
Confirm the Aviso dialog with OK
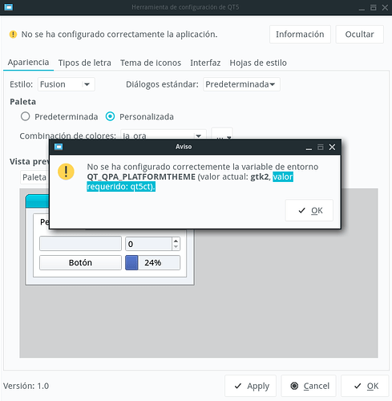coord(309,211)
